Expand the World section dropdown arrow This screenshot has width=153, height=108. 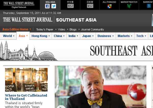click(14, 36)
